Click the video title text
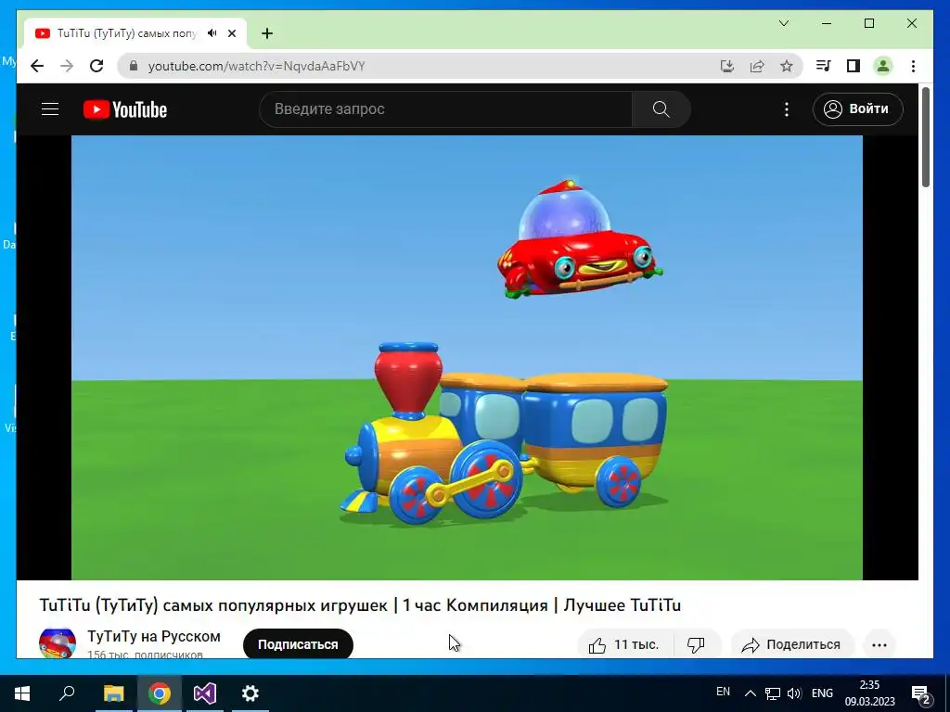The width and height of the screenshot is (950, 712). [360, 604]
